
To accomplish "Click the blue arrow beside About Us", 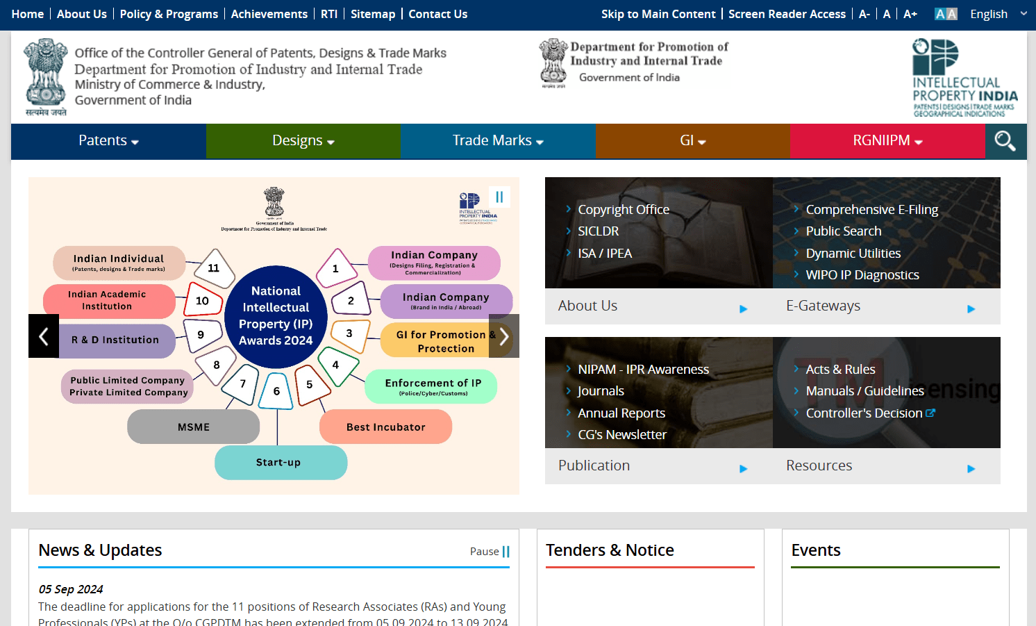I will [x=743, y=308].
